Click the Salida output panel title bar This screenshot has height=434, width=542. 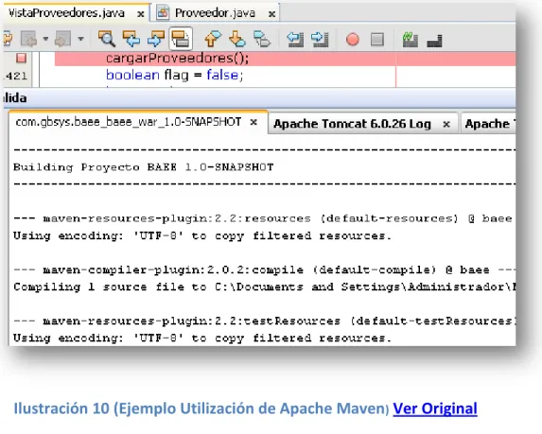coord(259,98)
